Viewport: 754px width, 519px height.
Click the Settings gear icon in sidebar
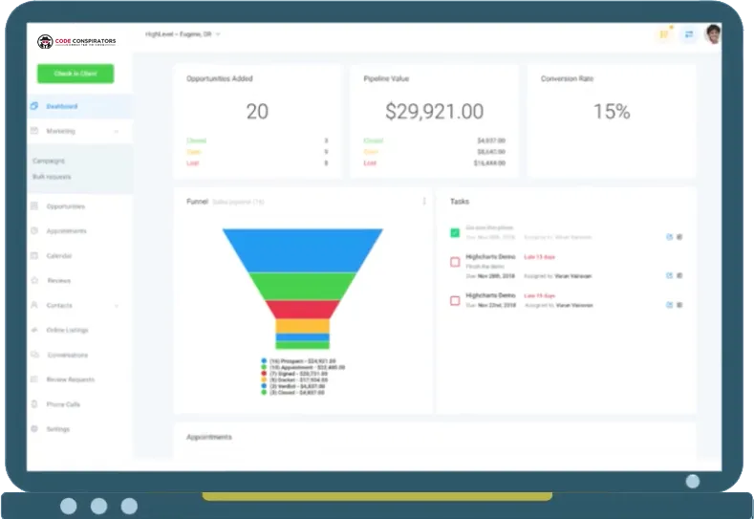point(34,428)
